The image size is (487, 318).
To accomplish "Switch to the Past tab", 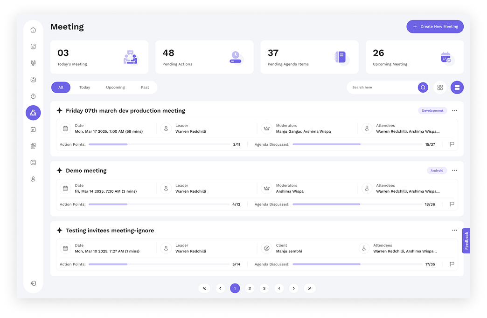I will click(145, 88).
